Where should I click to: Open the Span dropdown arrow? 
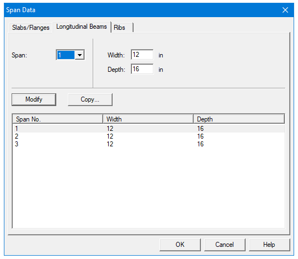coord(79,55)
